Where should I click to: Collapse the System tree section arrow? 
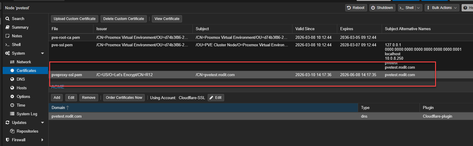coord(42,53)
